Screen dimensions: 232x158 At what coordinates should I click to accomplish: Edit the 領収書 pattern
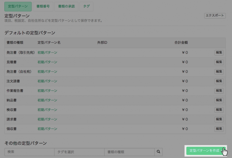point(219,129)
